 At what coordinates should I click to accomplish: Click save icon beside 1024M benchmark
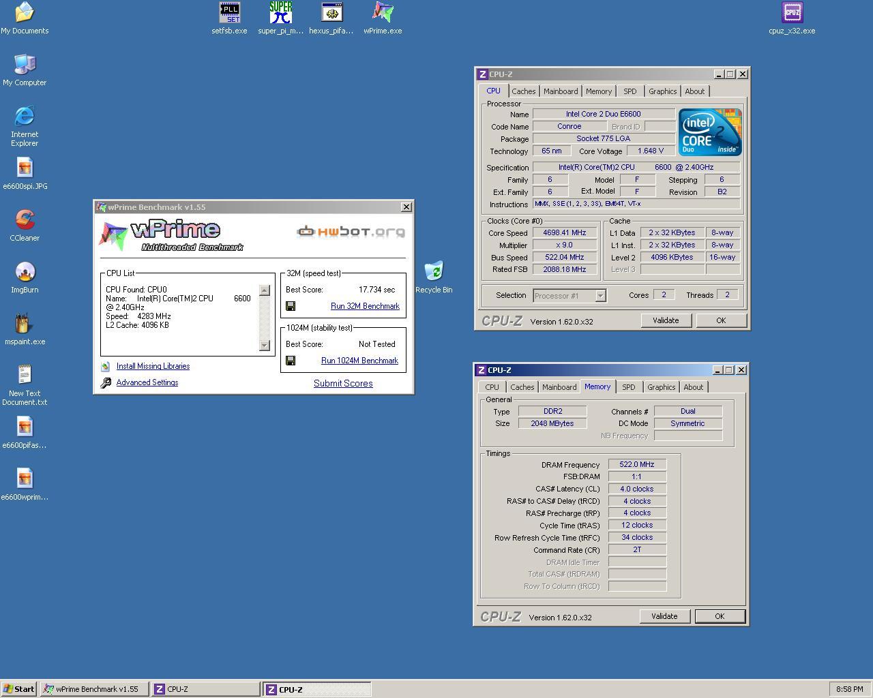point(291,361)
